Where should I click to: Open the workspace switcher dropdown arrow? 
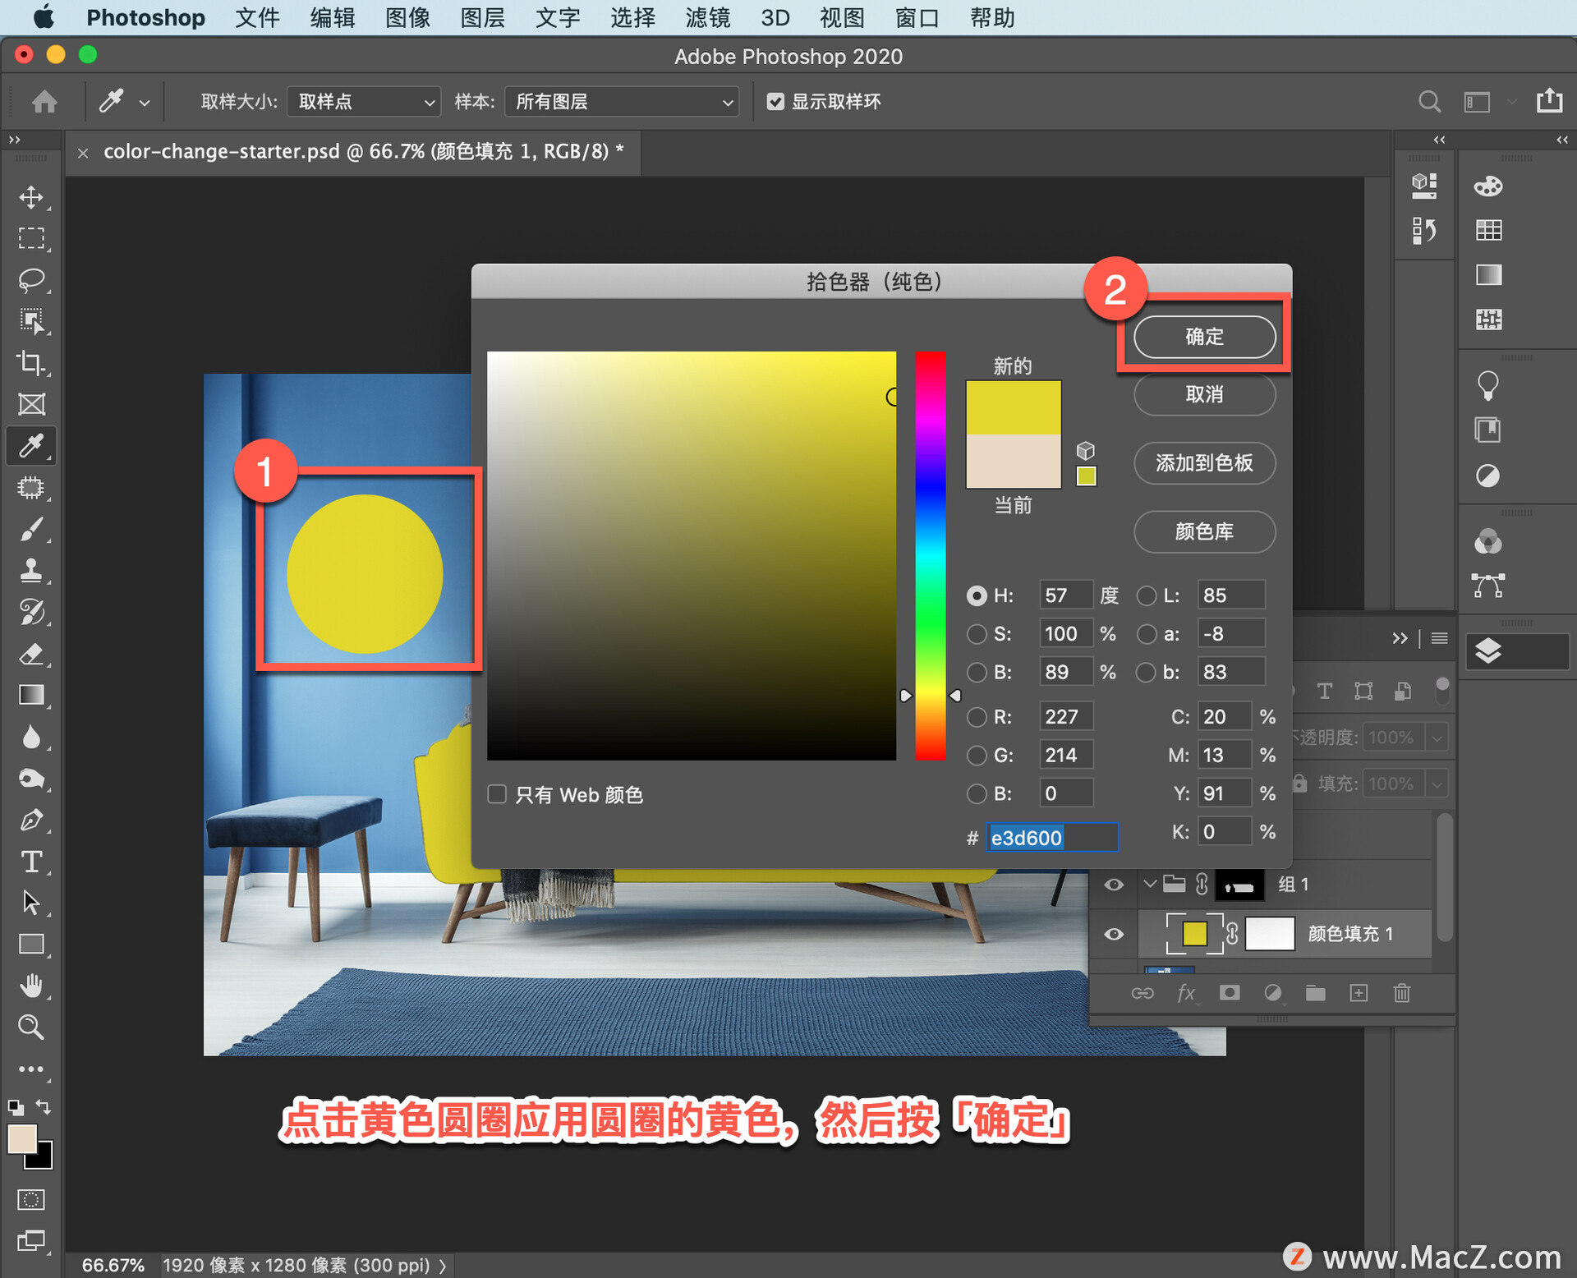[x=1511, y=103]
